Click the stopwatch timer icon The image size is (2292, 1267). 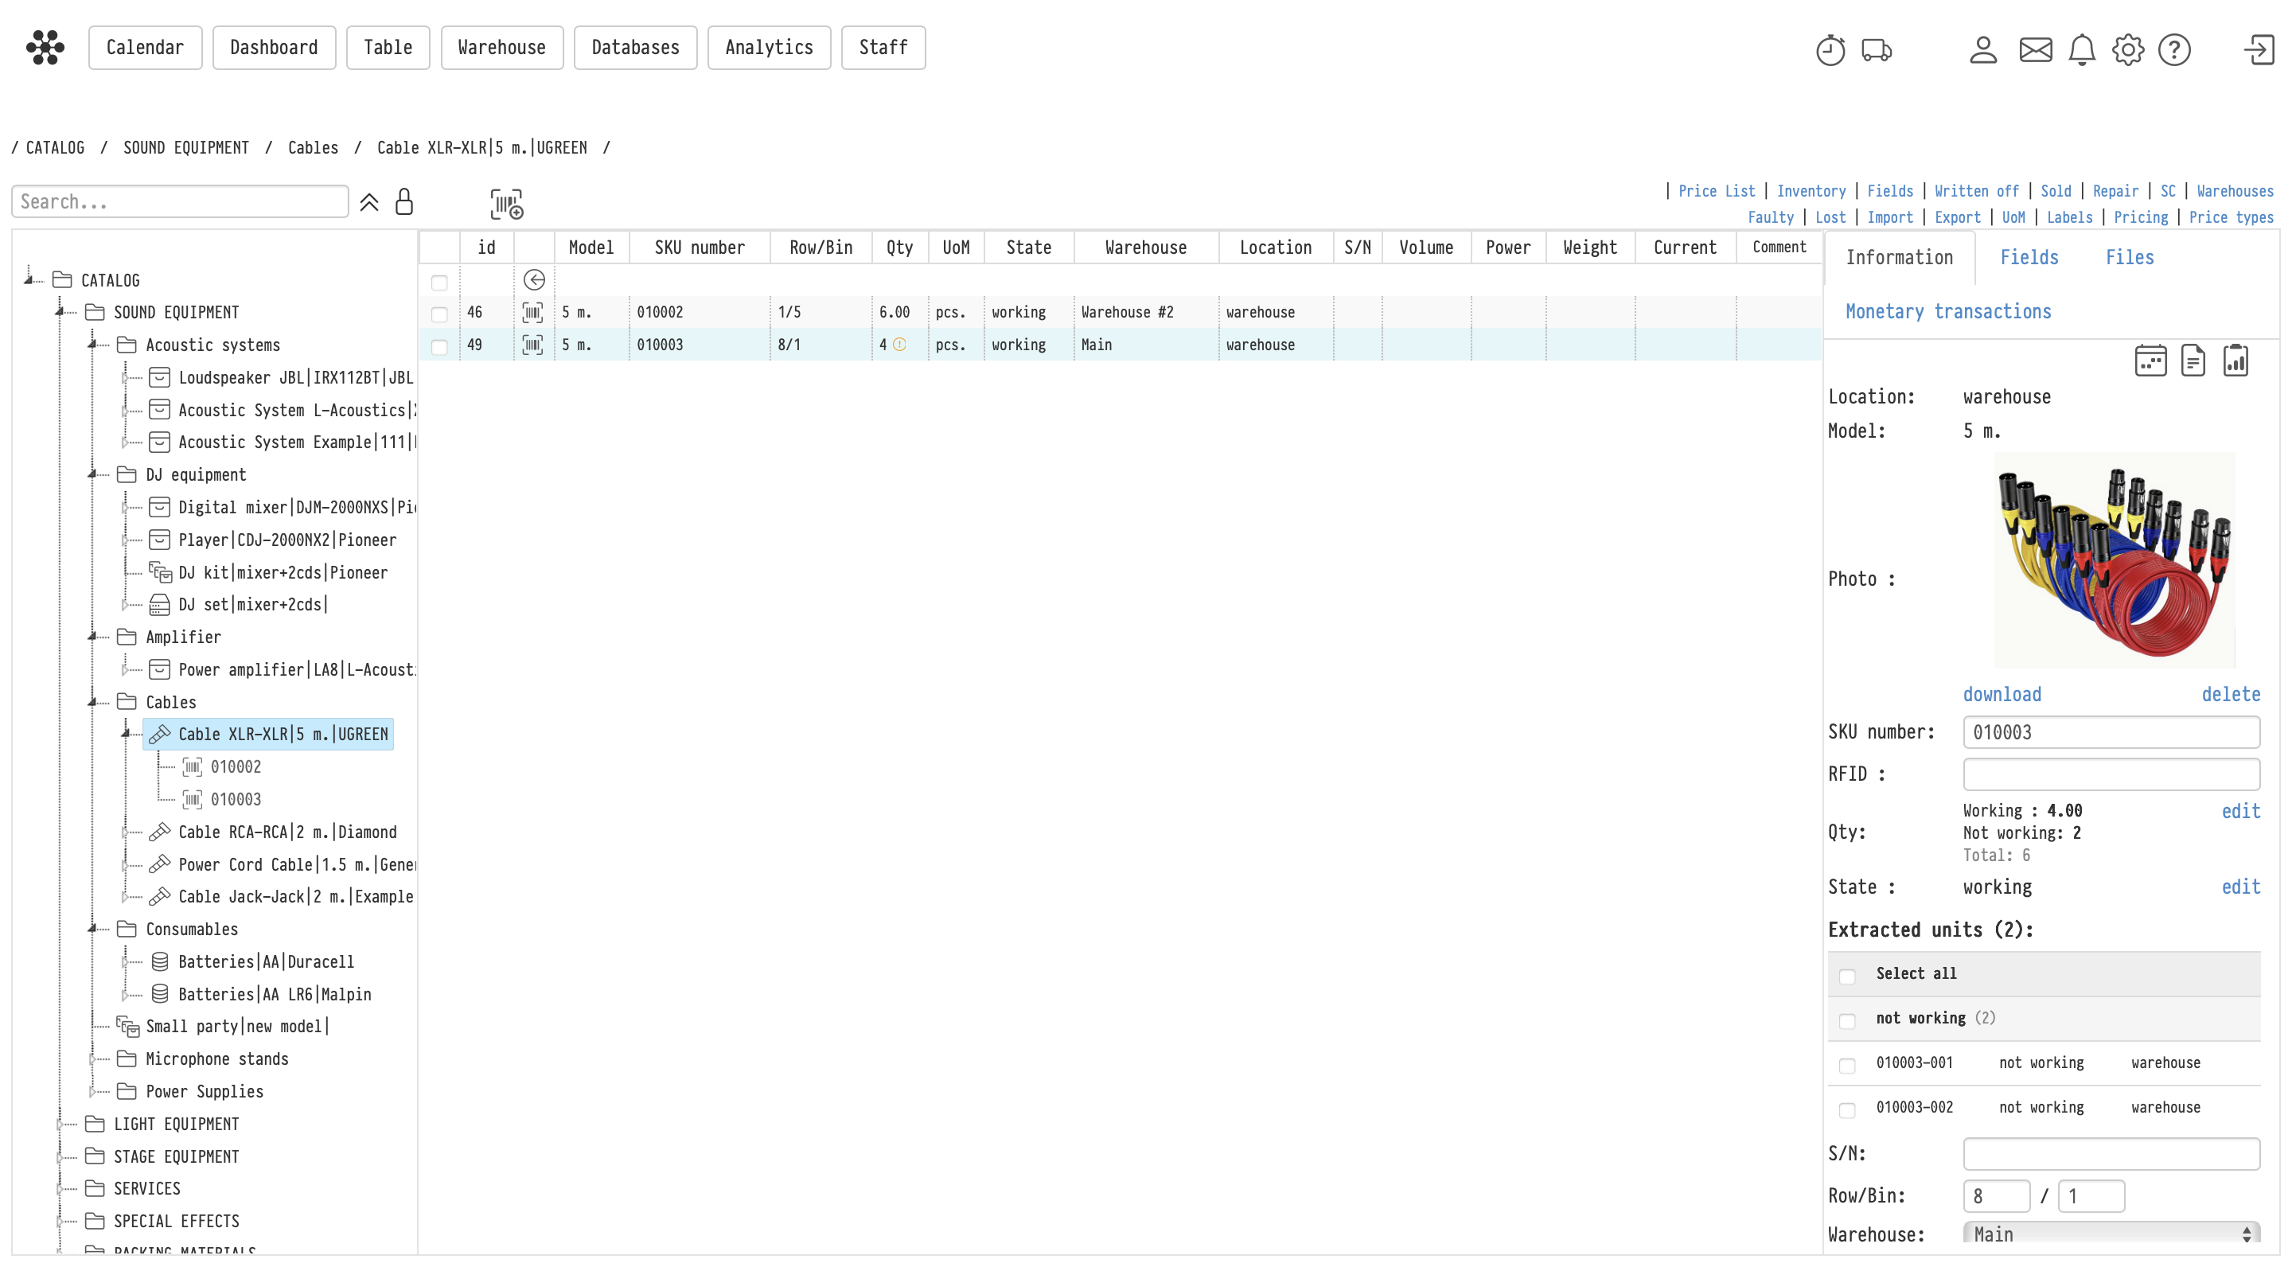coord(1830,50)
